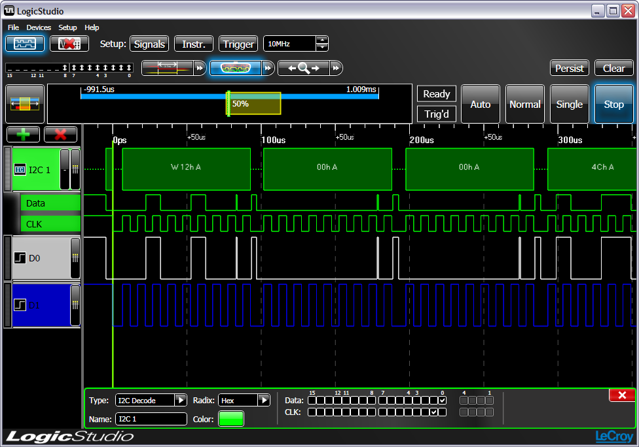The width and height of the screenshot is (639, 447).
Task: Click the D1 row drag grip
Action: [x=7, y=305]
